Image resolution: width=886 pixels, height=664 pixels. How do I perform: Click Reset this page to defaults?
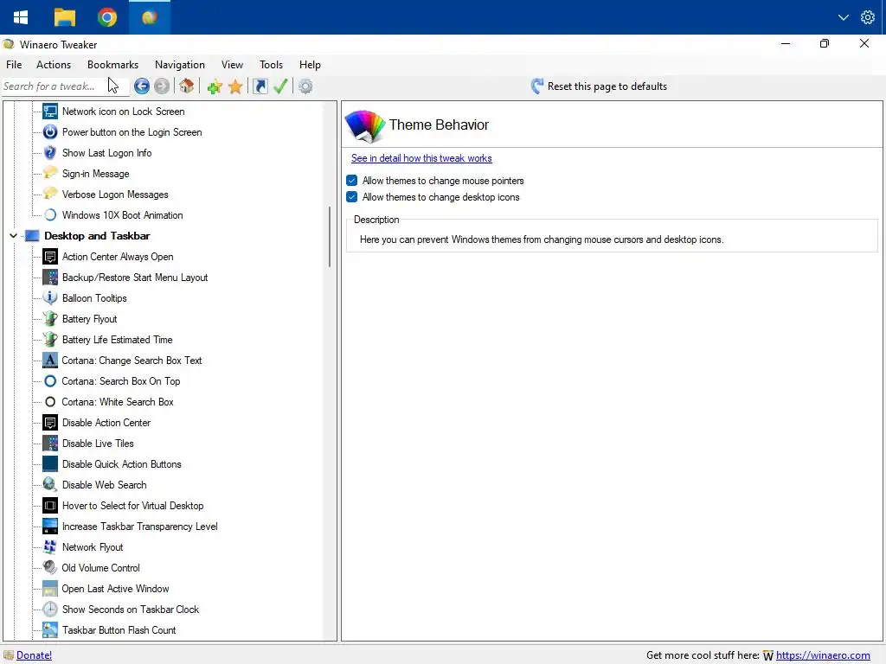tap(607, 86)
